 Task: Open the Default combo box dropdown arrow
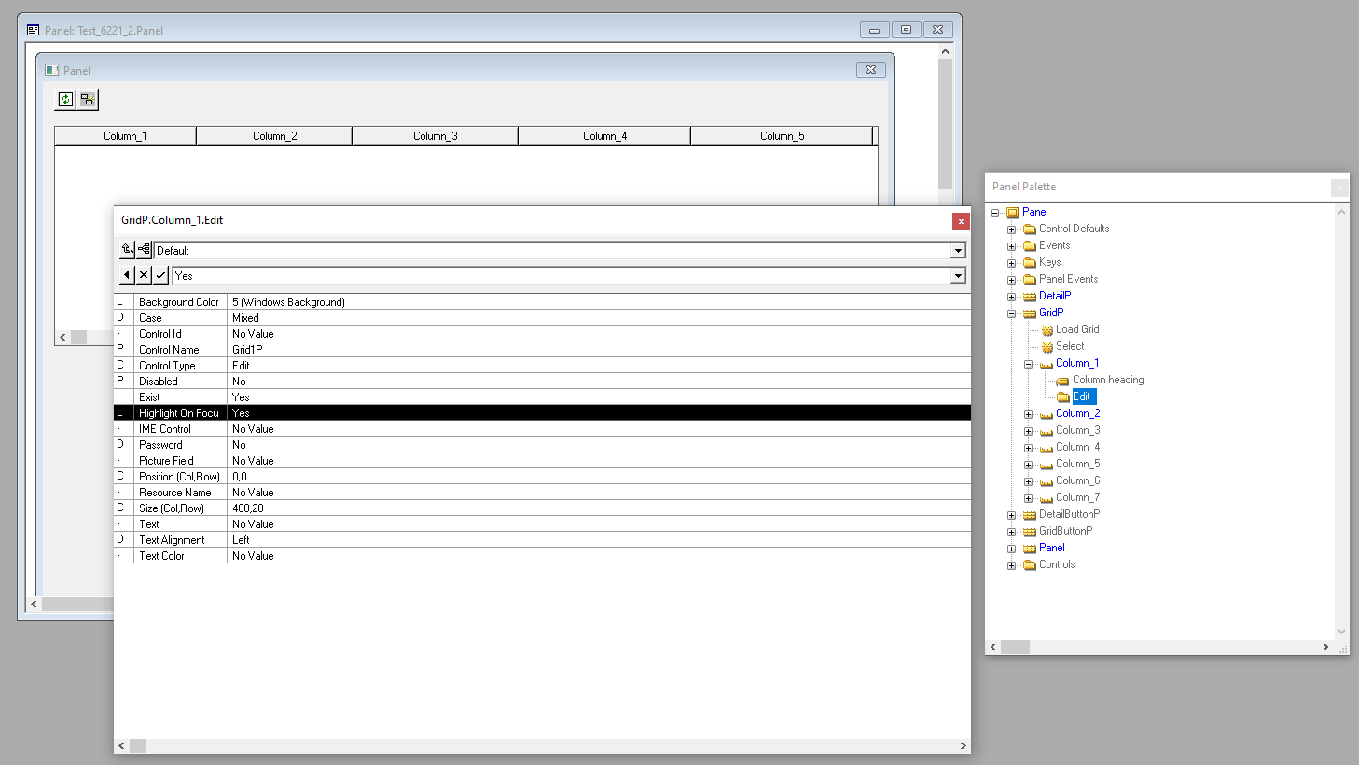point(958,251)
